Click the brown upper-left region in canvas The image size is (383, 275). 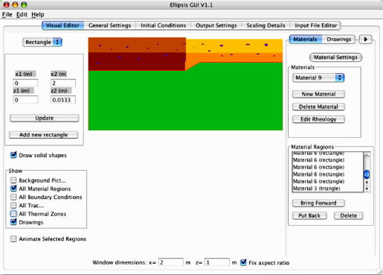point(137,45)
